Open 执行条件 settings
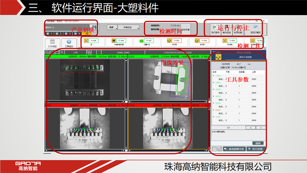Image resolution: width=307 pixels, height=173 pixels. click(x=216, y=29)
